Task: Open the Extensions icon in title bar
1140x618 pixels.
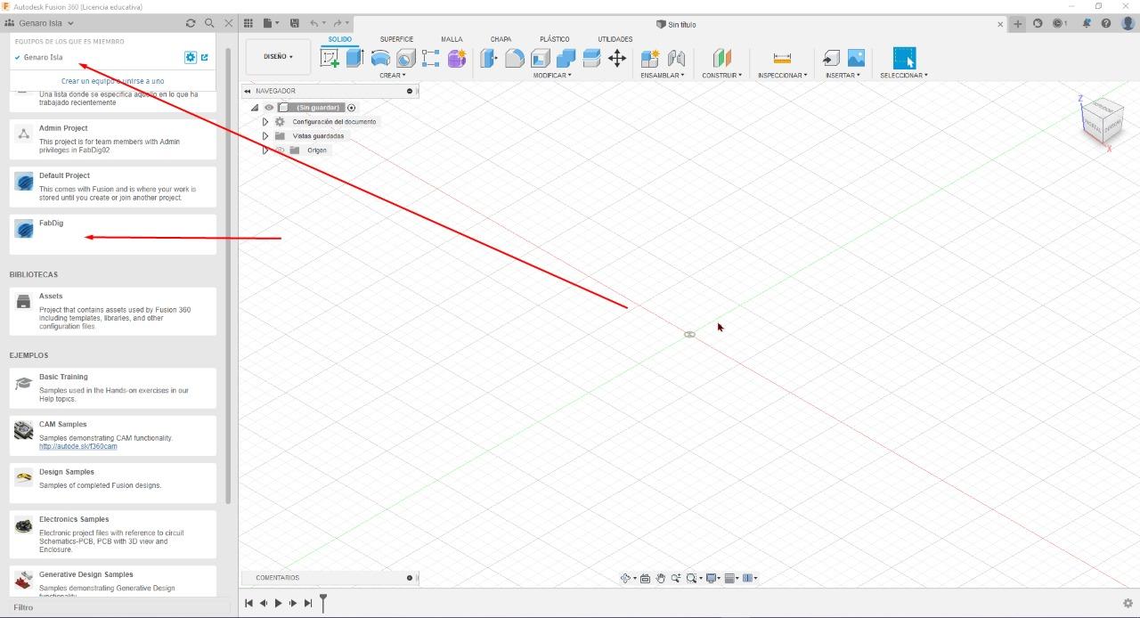Action: [x=1038, y=24]
